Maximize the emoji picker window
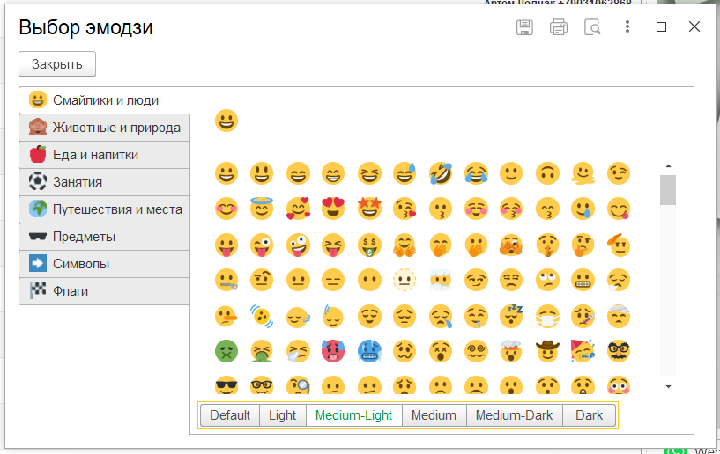The image size is (720, 454). (x=661, y=27)
